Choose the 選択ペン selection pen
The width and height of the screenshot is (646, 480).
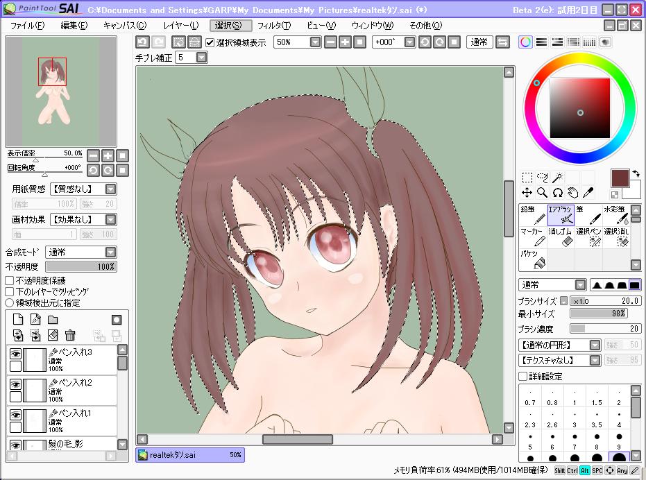coord(588,237)
